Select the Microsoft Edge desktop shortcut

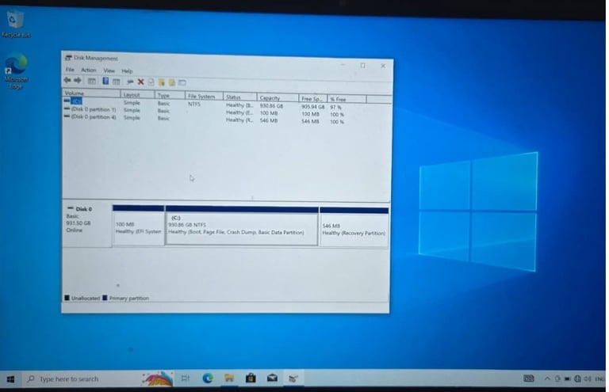click(16, 71)
